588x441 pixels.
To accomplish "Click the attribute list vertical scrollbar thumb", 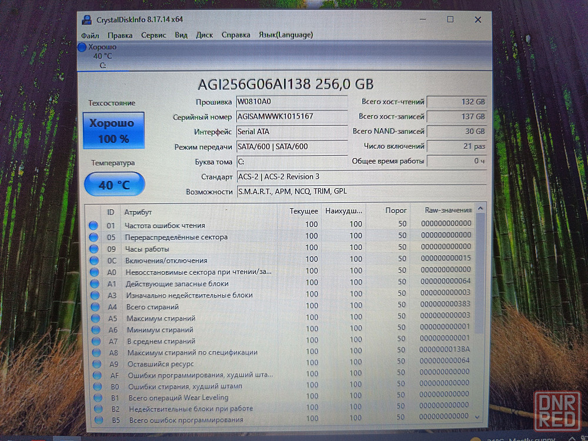I will (x=480, y=274).
